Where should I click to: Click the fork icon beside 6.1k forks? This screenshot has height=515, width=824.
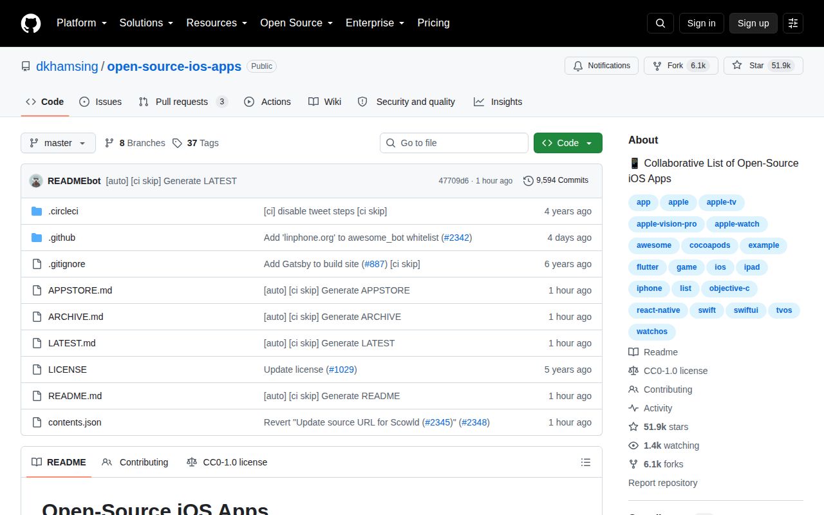[x=633, y=464]
